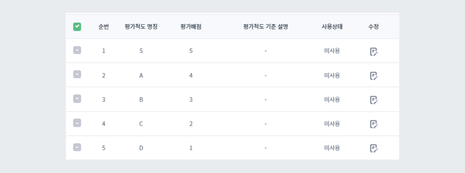Check the row 3 checkbox for scale B
The height and width of the screenshot is (173, 465).
(x=77, y=99)
